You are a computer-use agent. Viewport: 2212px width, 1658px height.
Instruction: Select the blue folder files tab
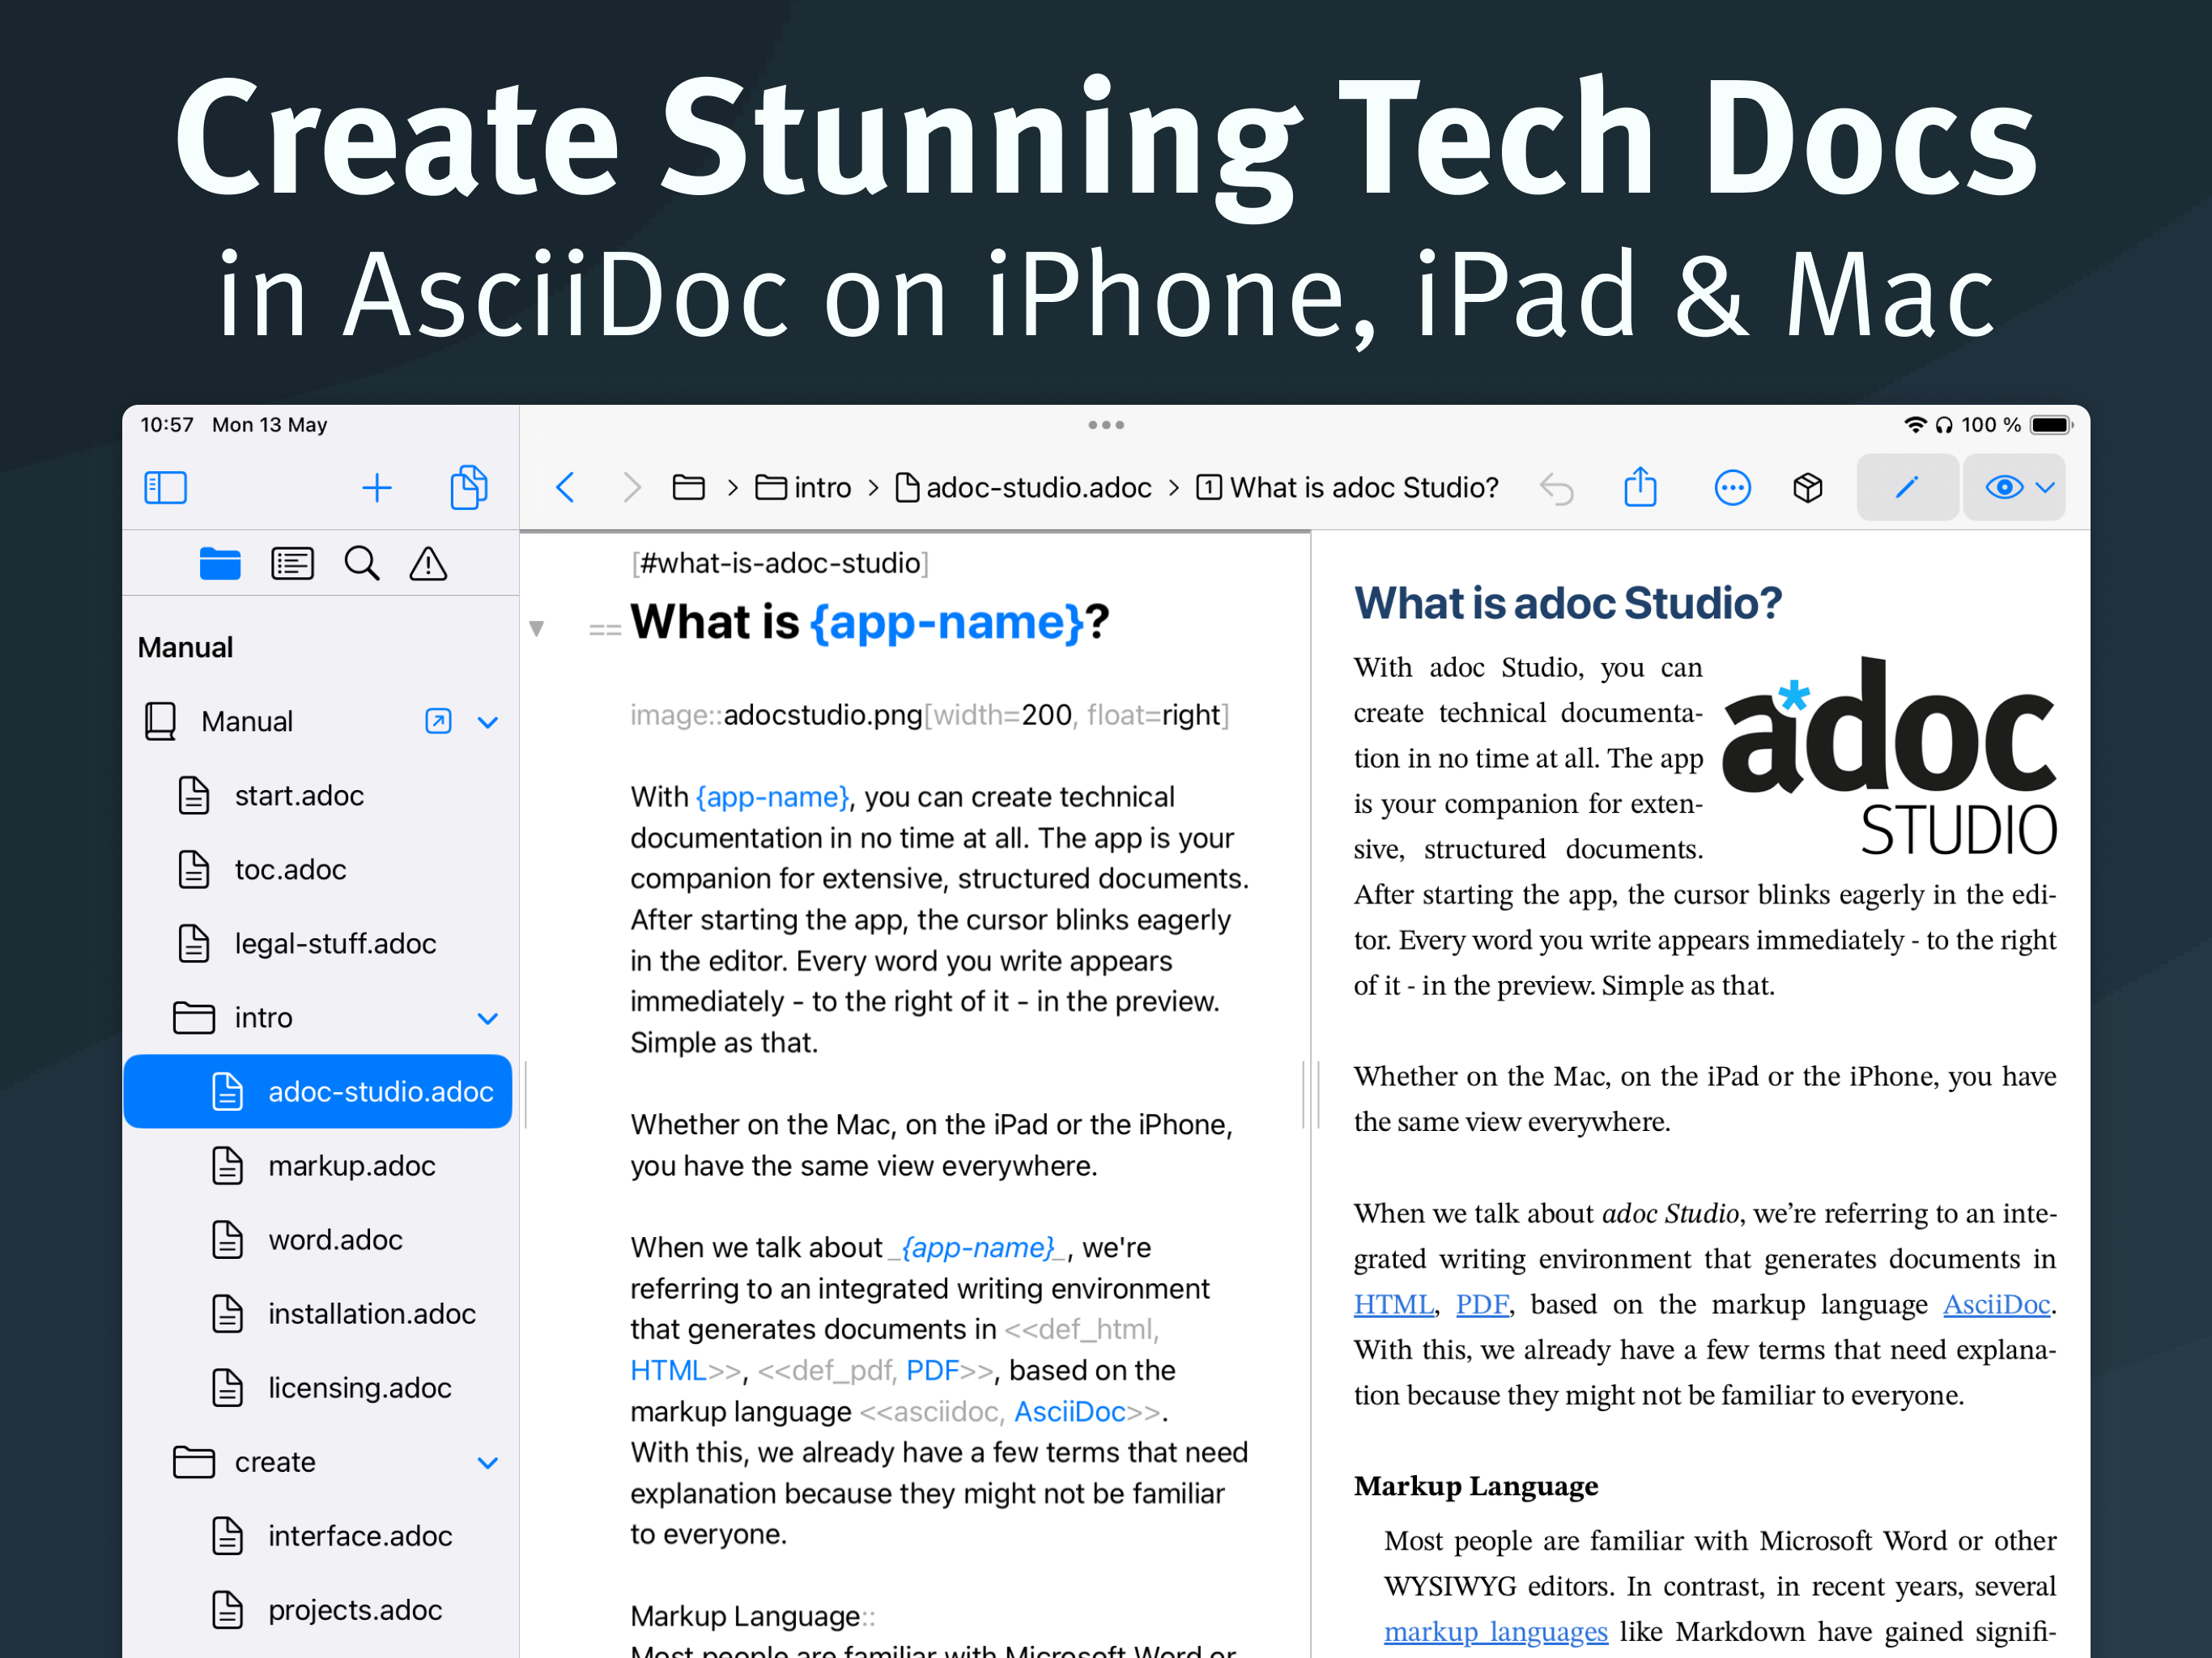tap(220, 564)
